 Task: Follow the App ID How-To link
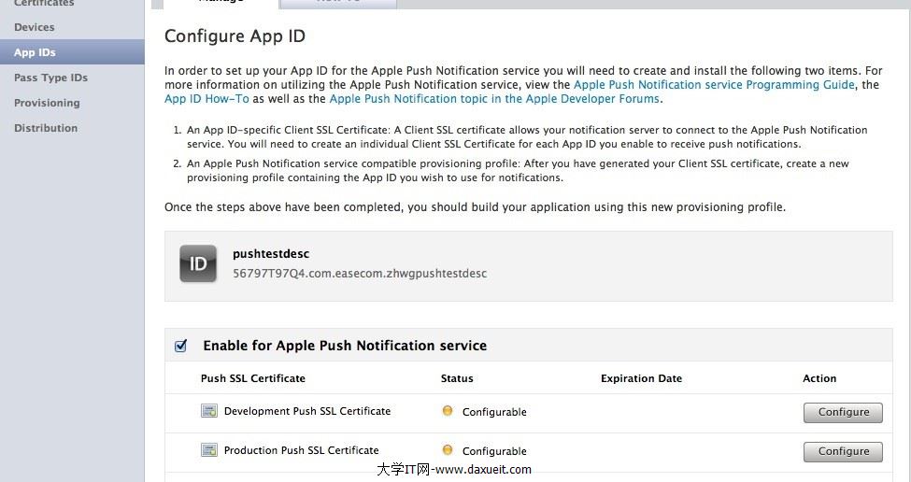coord(206,99)
